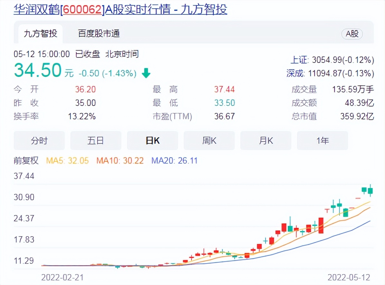This screenshot has height=285, width=385.
Task: Select the 分时 chart view
Action: (39, 141)
